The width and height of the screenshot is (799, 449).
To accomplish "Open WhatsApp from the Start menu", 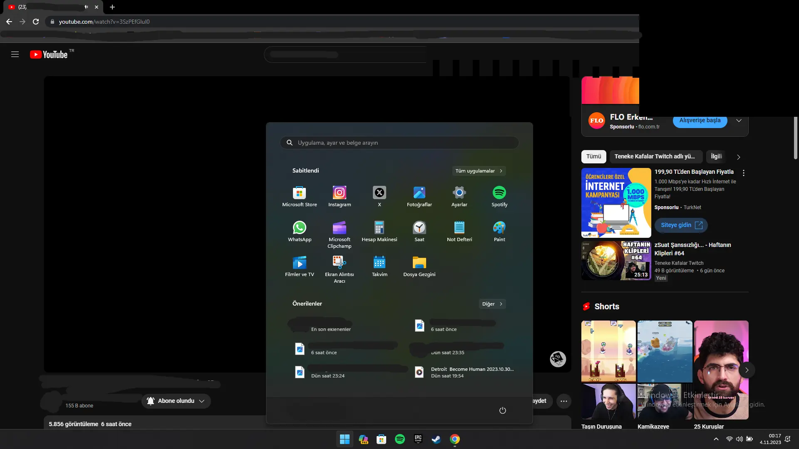I will (x=299, y=231).
